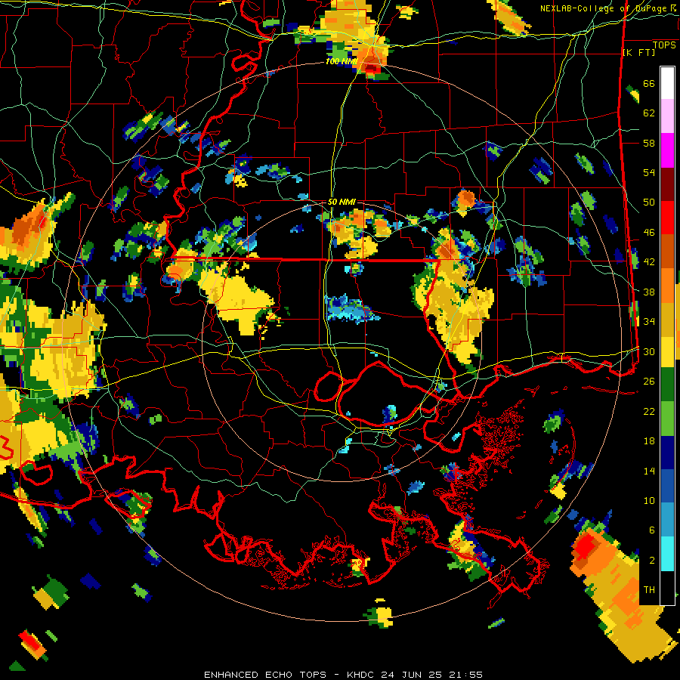The width and height of the screenshot is (680, 680).
Task: Click the 54 value in the legend
Action: (x=649, y=172)
